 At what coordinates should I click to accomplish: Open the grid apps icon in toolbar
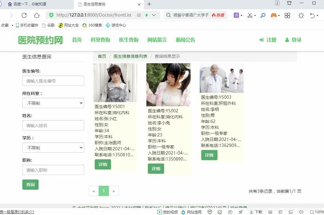[x=287, y=15]
